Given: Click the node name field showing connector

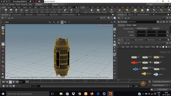Looking at the screenshot, I should click(x=142, y=22).
